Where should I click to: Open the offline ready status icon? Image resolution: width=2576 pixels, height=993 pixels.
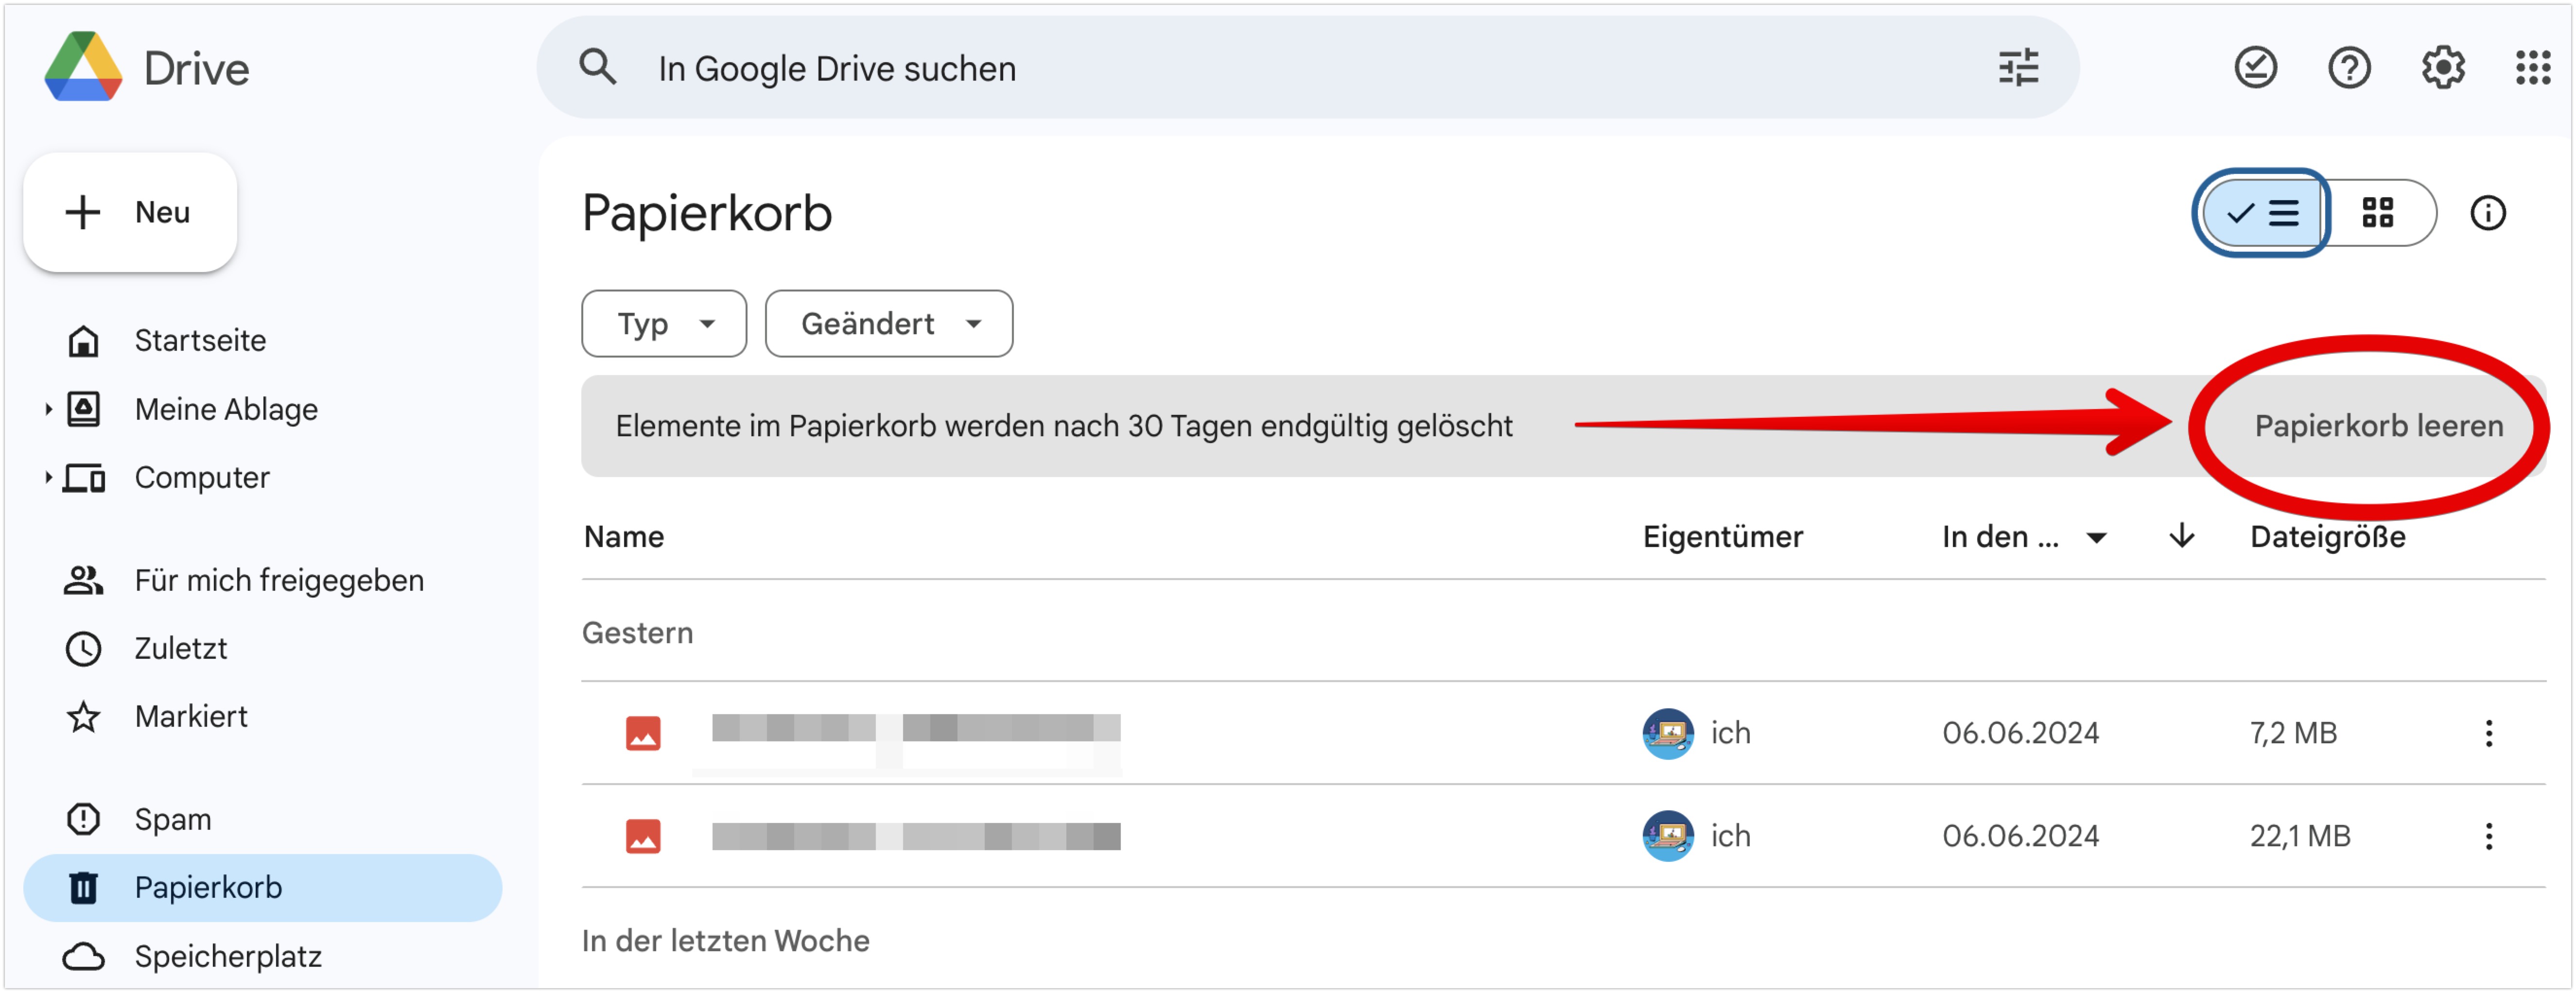tap(2255, 68)
